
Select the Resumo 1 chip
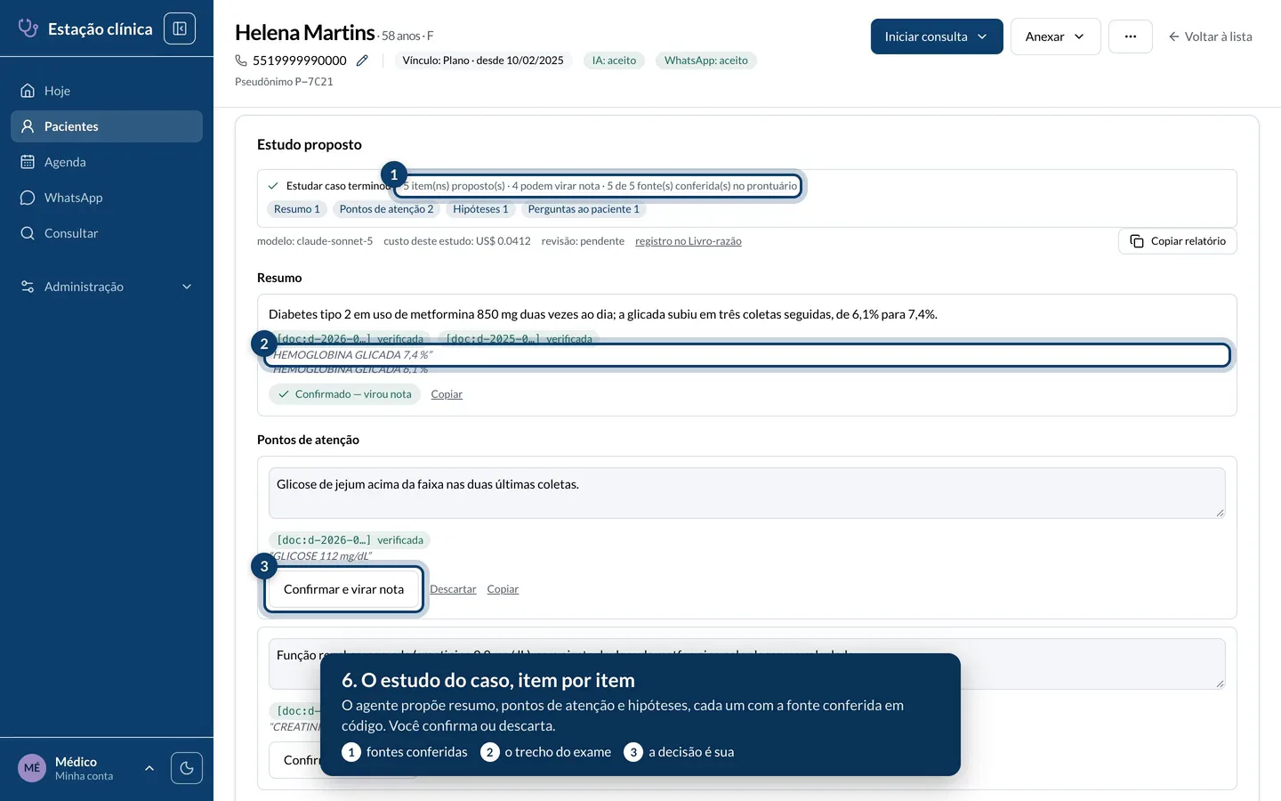pos(297,209)
